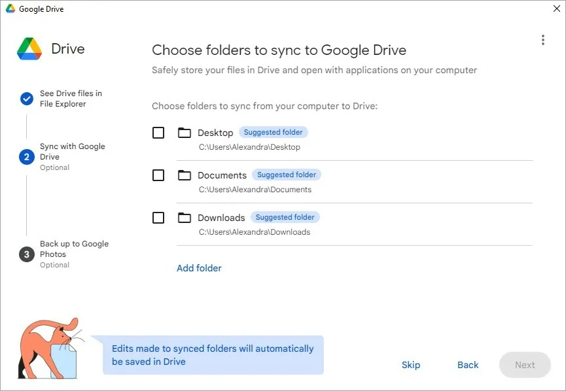
Task: Click the Suggested folder badge next to Documents
Action: (x=287, y=174)
